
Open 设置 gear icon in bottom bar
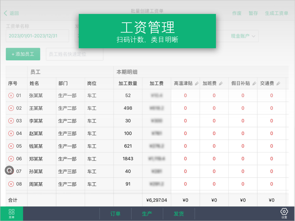(284, 213)
